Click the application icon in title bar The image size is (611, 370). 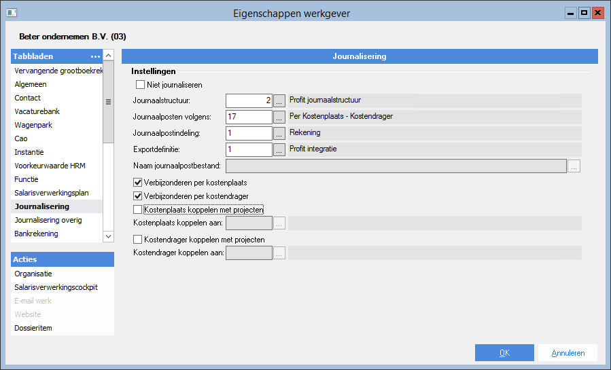(x=12, y=13)
